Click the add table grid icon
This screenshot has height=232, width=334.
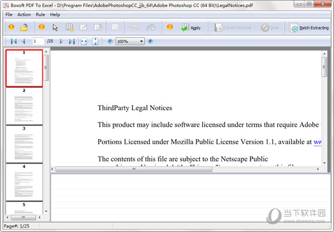pos(70,28)
